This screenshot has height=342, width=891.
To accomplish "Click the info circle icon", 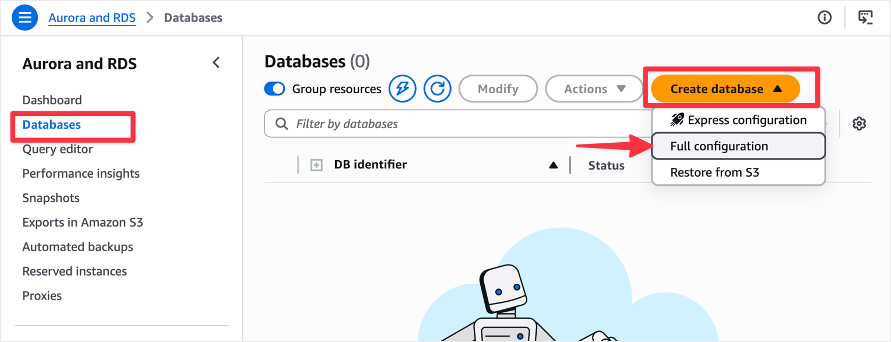I will click(x=824, y=17).
